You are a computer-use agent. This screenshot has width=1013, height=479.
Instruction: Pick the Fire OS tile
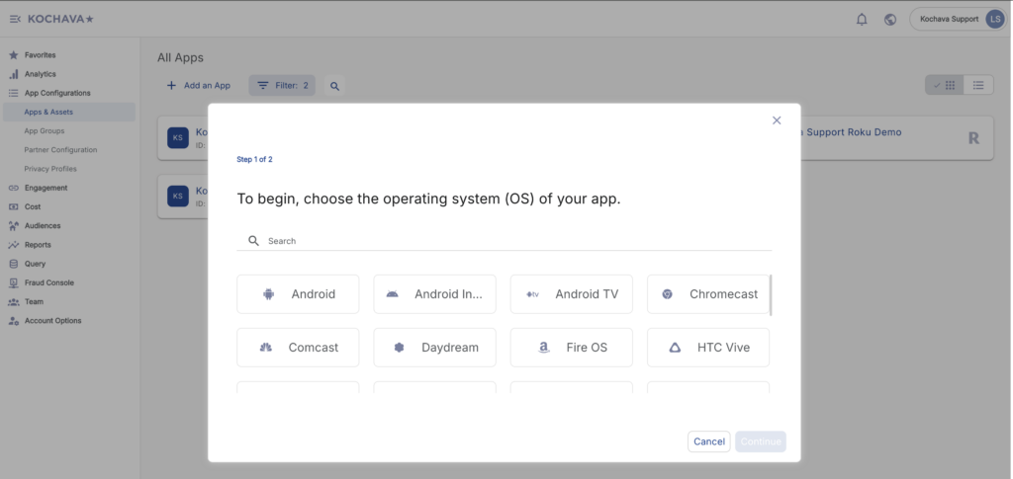coord(571,348)
